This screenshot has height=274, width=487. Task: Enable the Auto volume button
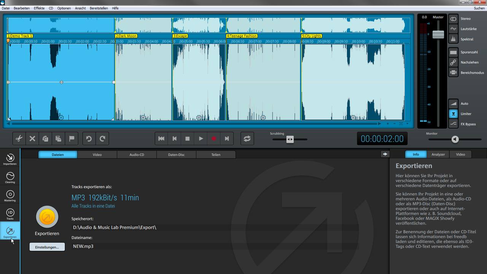[x=453, y=104]
